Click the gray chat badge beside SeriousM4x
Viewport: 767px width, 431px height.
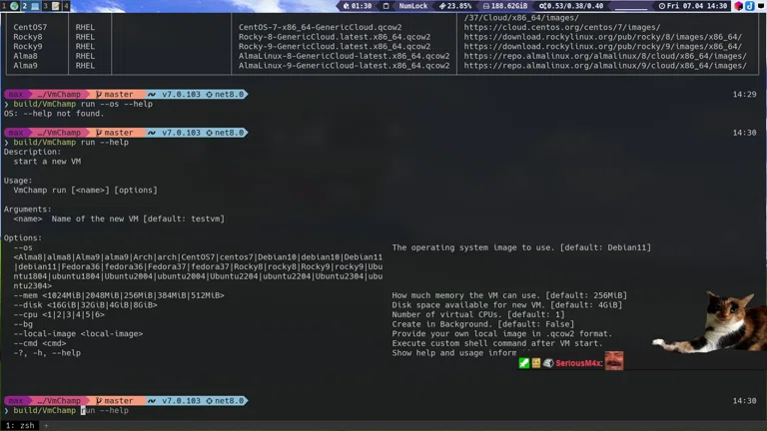[x=548, y=363]
